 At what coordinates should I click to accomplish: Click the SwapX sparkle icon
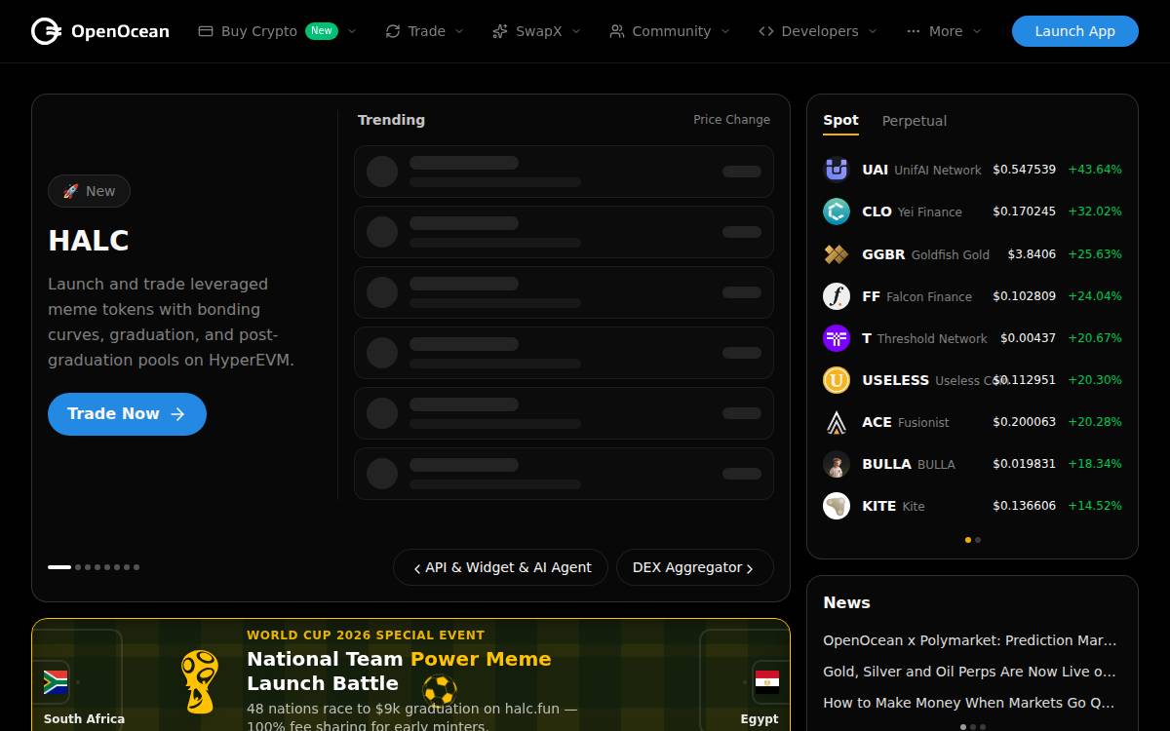[x=500, y=31]
